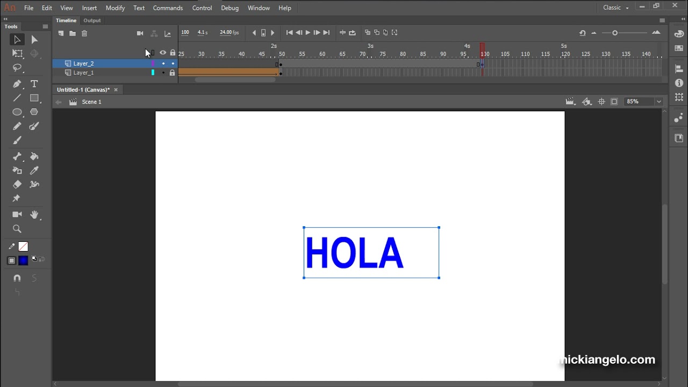The width and height of the screenshot is (688, 387).
Task: Play the timeline animation
Action: [x=308, y=33]
